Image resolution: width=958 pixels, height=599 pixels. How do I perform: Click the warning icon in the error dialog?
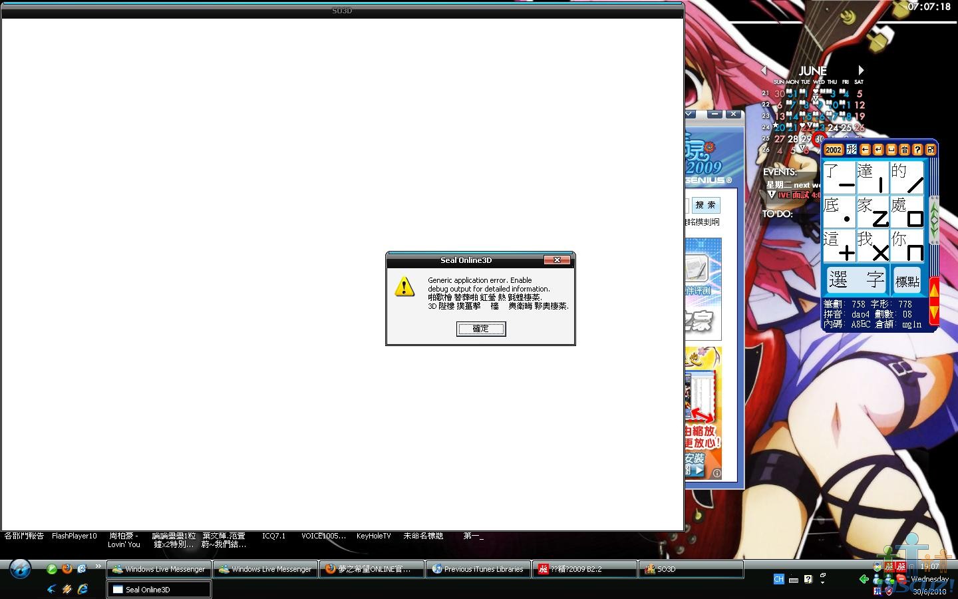pos(404,287)
